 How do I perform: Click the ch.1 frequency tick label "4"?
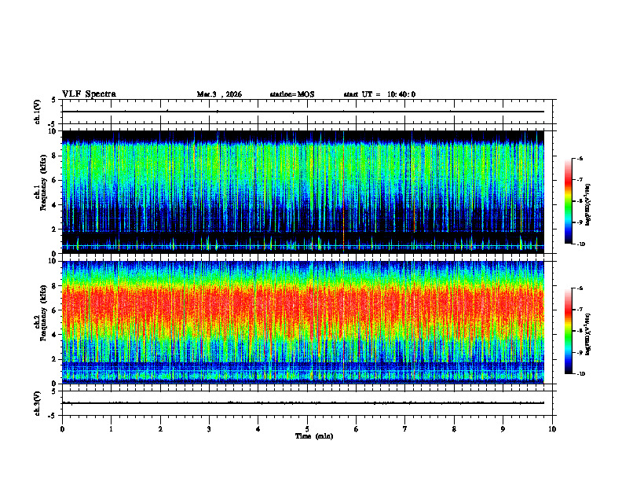(55, 205)
